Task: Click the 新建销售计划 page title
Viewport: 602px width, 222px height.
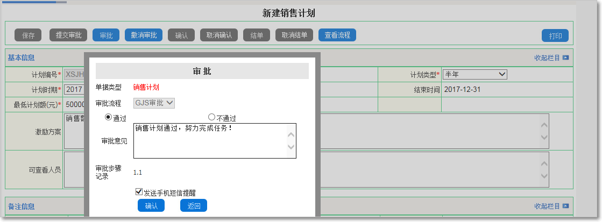Action: (289, 13)
